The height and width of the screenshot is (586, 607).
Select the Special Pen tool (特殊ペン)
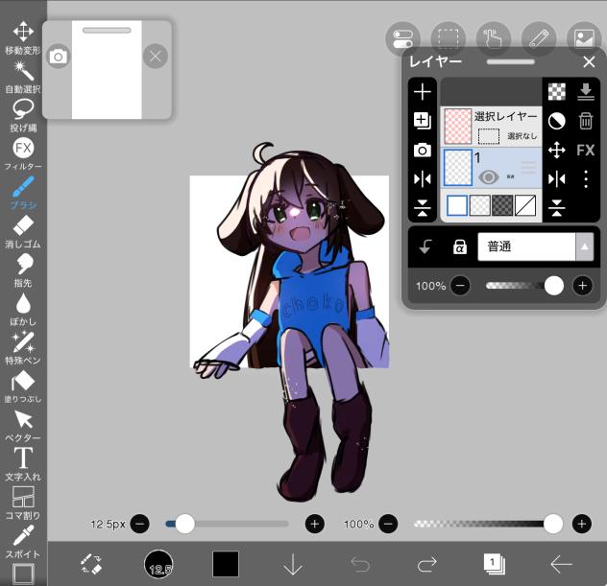[23, 348]
